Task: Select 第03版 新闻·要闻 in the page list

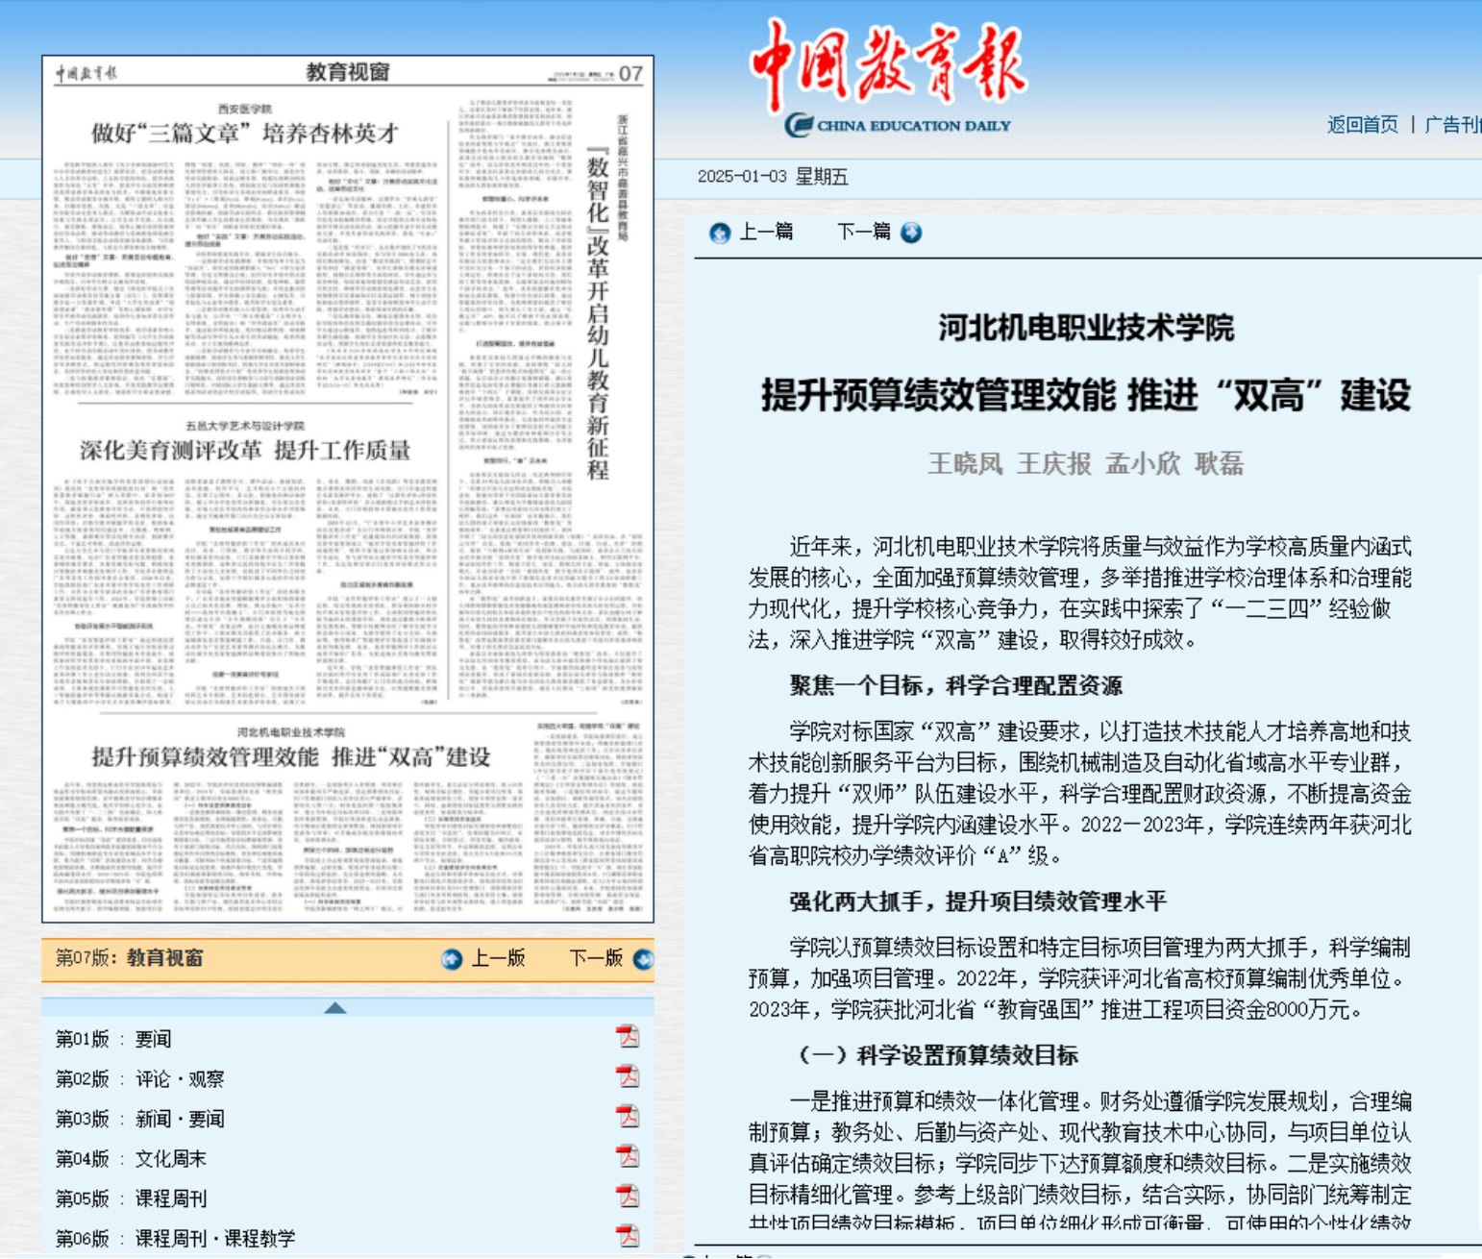Action: pos(139,1119)
